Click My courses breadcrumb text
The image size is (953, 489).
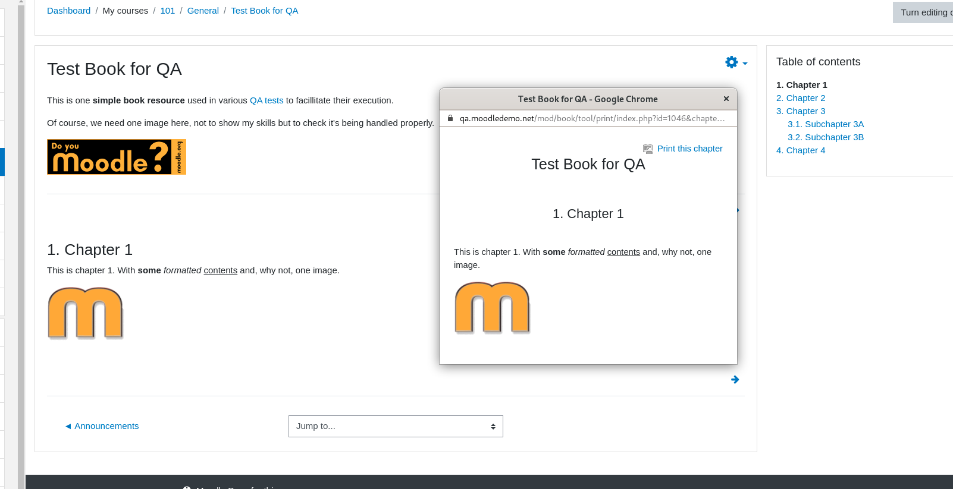pyautogui.click(x=126, y=11)
